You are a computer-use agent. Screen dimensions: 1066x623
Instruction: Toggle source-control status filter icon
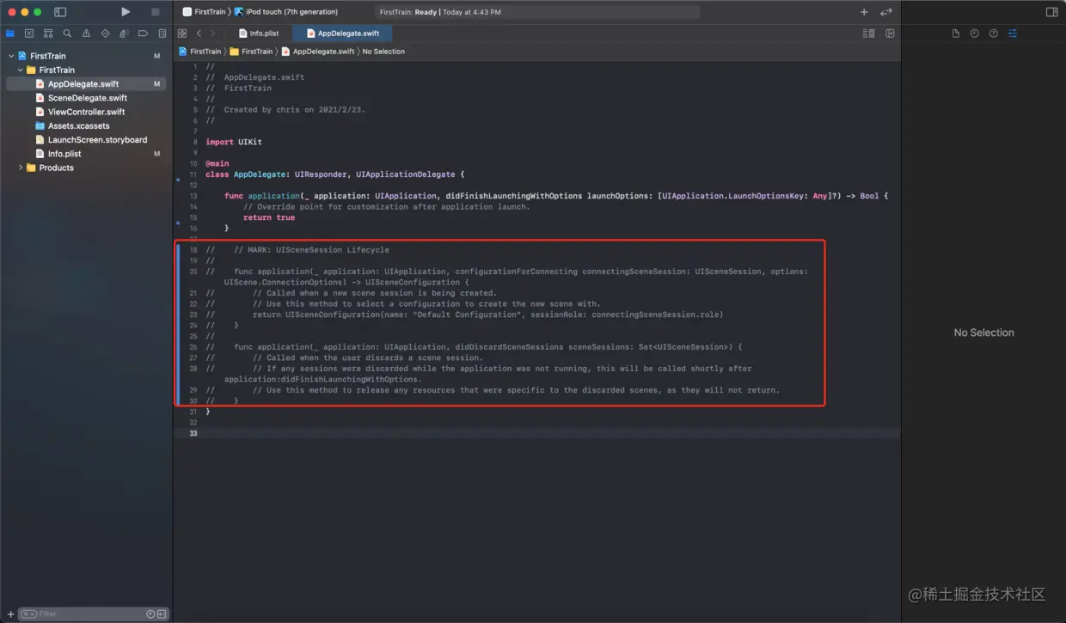[x=162, y=614]
